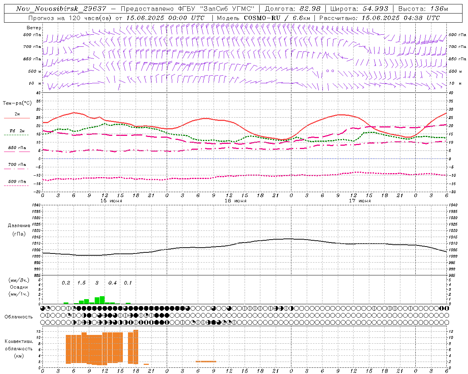Select the 17 июня date label
This screenshot has height=374, width=468.
(360, 201)
